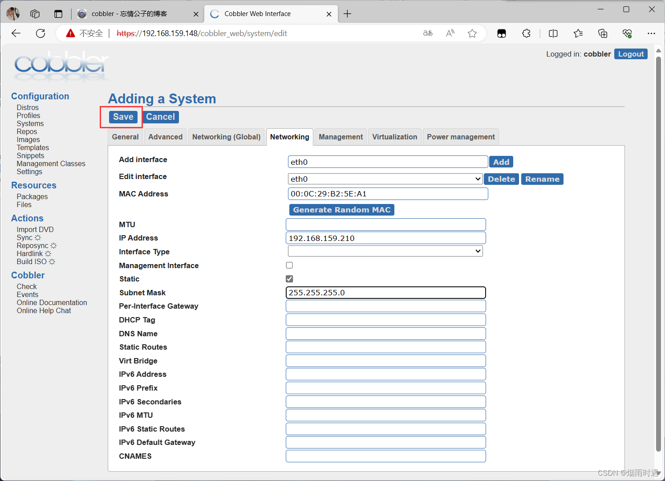Open the Profiles link
This screenshot has height=481, width=665.
tap(28, 116)
